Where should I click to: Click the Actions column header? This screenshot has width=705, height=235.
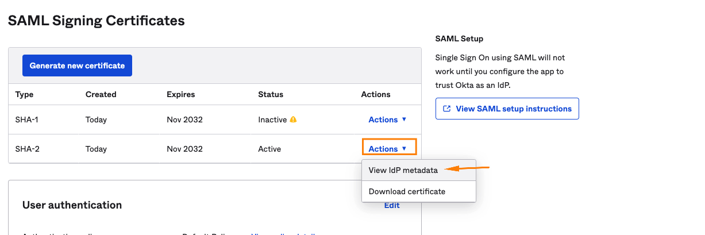click(x=376, y=94)
